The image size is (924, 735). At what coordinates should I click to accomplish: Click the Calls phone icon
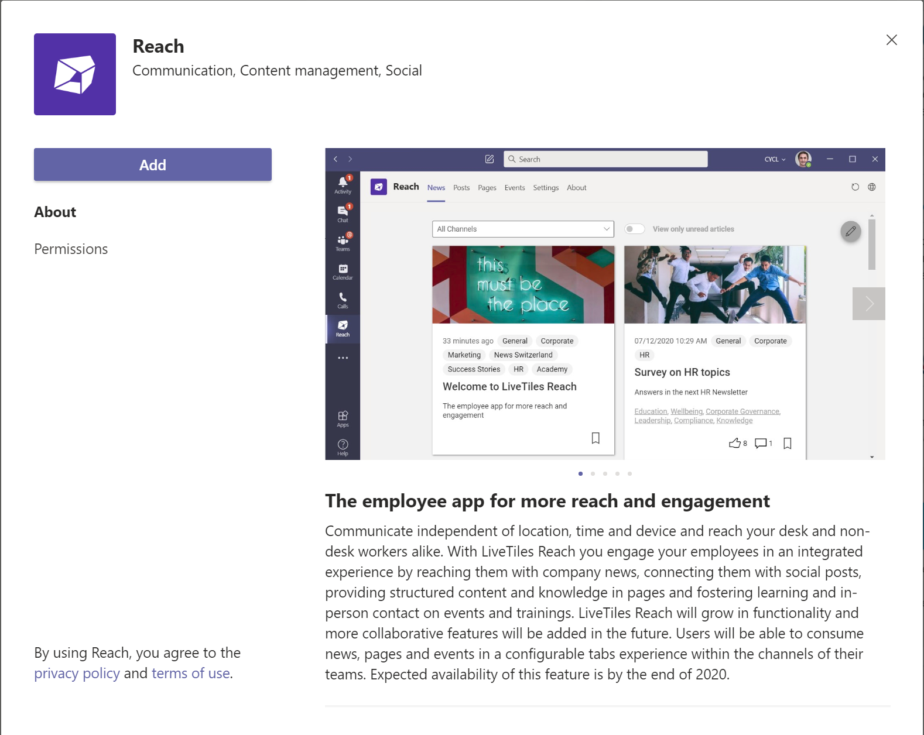point(343,300)
